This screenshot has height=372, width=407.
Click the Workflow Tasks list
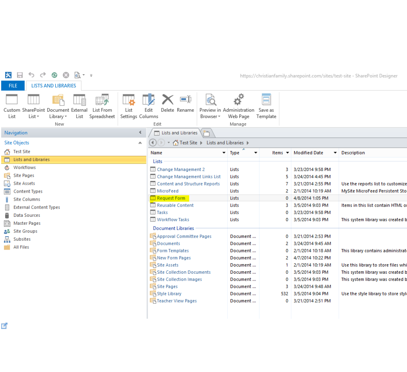[173, 220]
